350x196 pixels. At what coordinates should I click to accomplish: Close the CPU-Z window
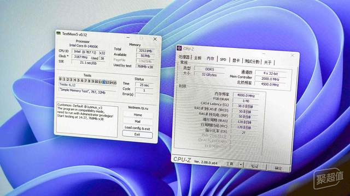pyautogui.click(x=292, y=55)
